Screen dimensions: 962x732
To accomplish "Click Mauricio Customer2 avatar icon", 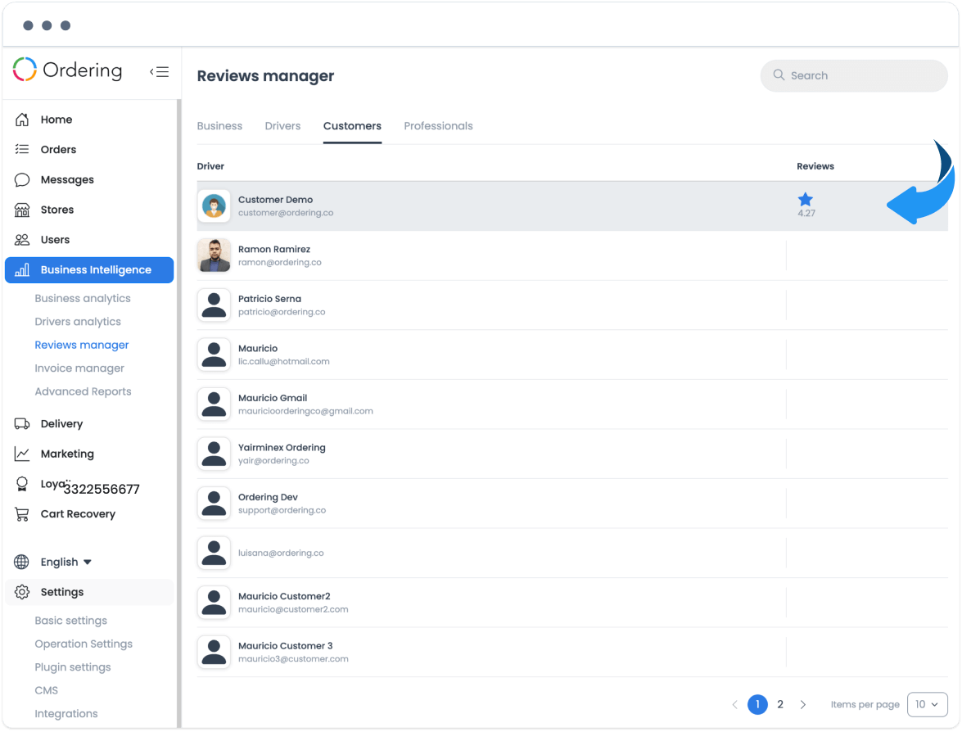I will pyautogui.click(x=215, y=603).
